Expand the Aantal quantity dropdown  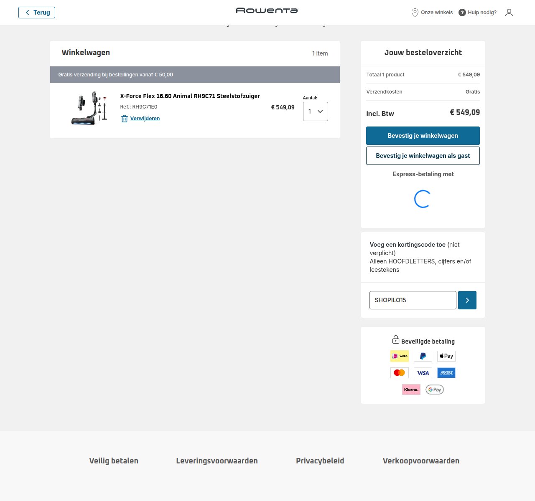pos(316,111)
